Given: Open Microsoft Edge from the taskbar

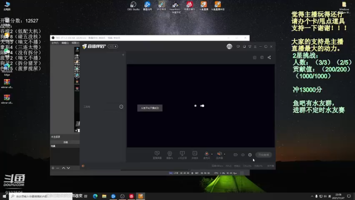Looking at the screenshot, I should tap(95, 196).
